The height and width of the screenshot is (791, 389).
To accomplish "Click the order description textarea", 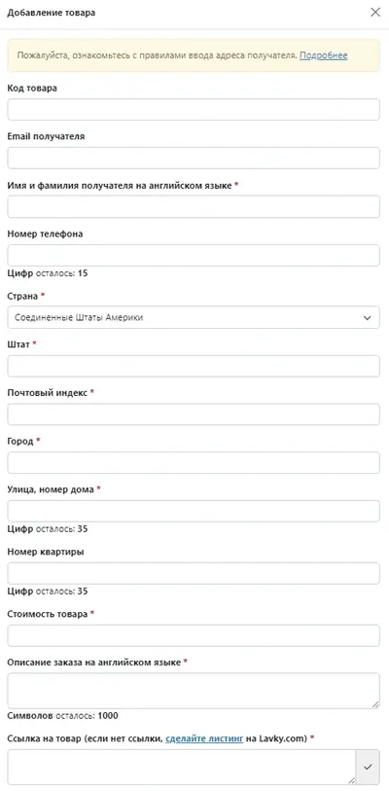I will [194, 691].
